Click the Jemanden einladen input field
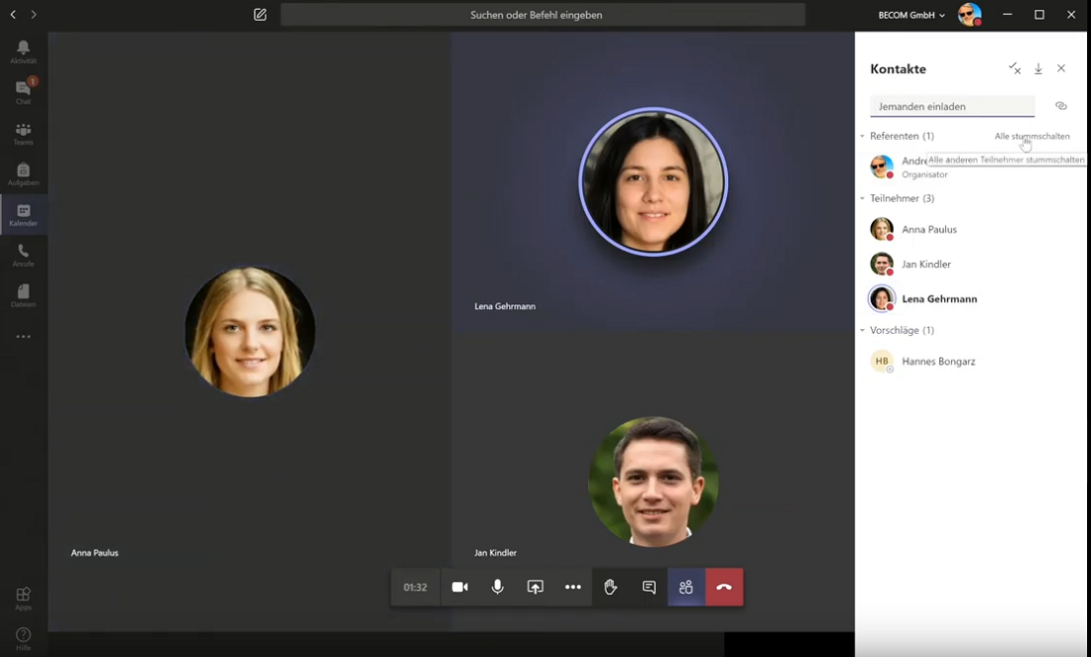Viewport: 1091px width, 657px height. click(951, 106)
